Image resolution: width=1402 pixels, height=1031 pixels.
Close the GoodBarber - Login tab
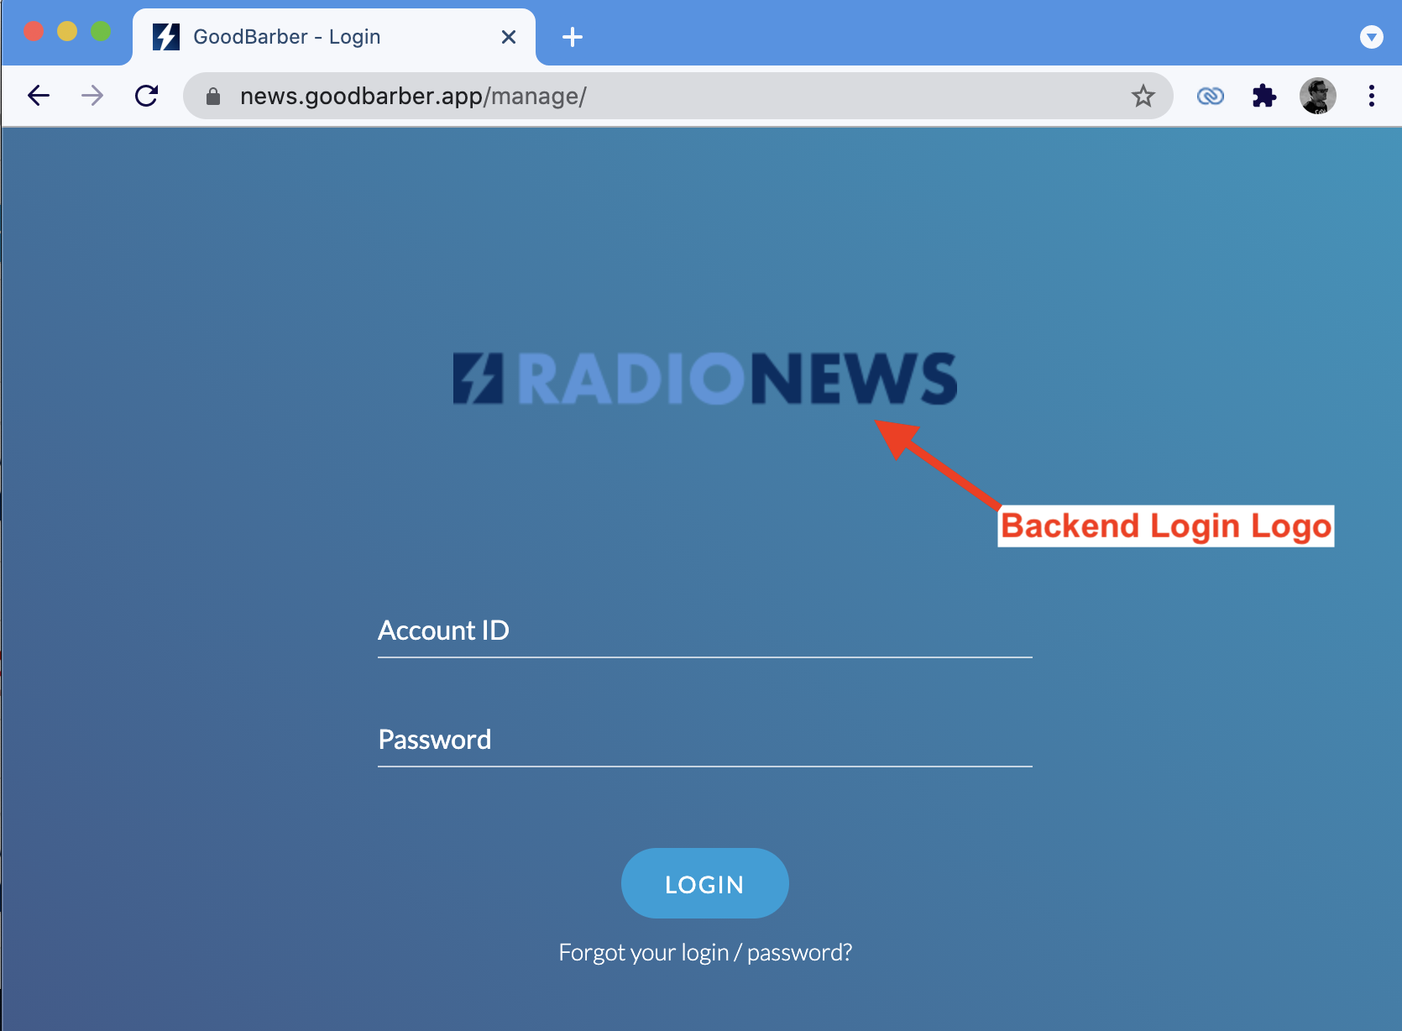(508, 37)
